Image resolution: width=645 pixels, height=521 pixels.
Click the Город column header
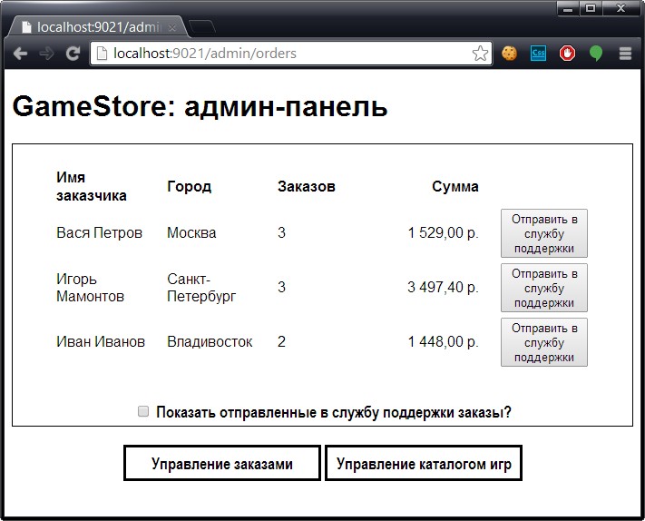(x=190, y=186)
